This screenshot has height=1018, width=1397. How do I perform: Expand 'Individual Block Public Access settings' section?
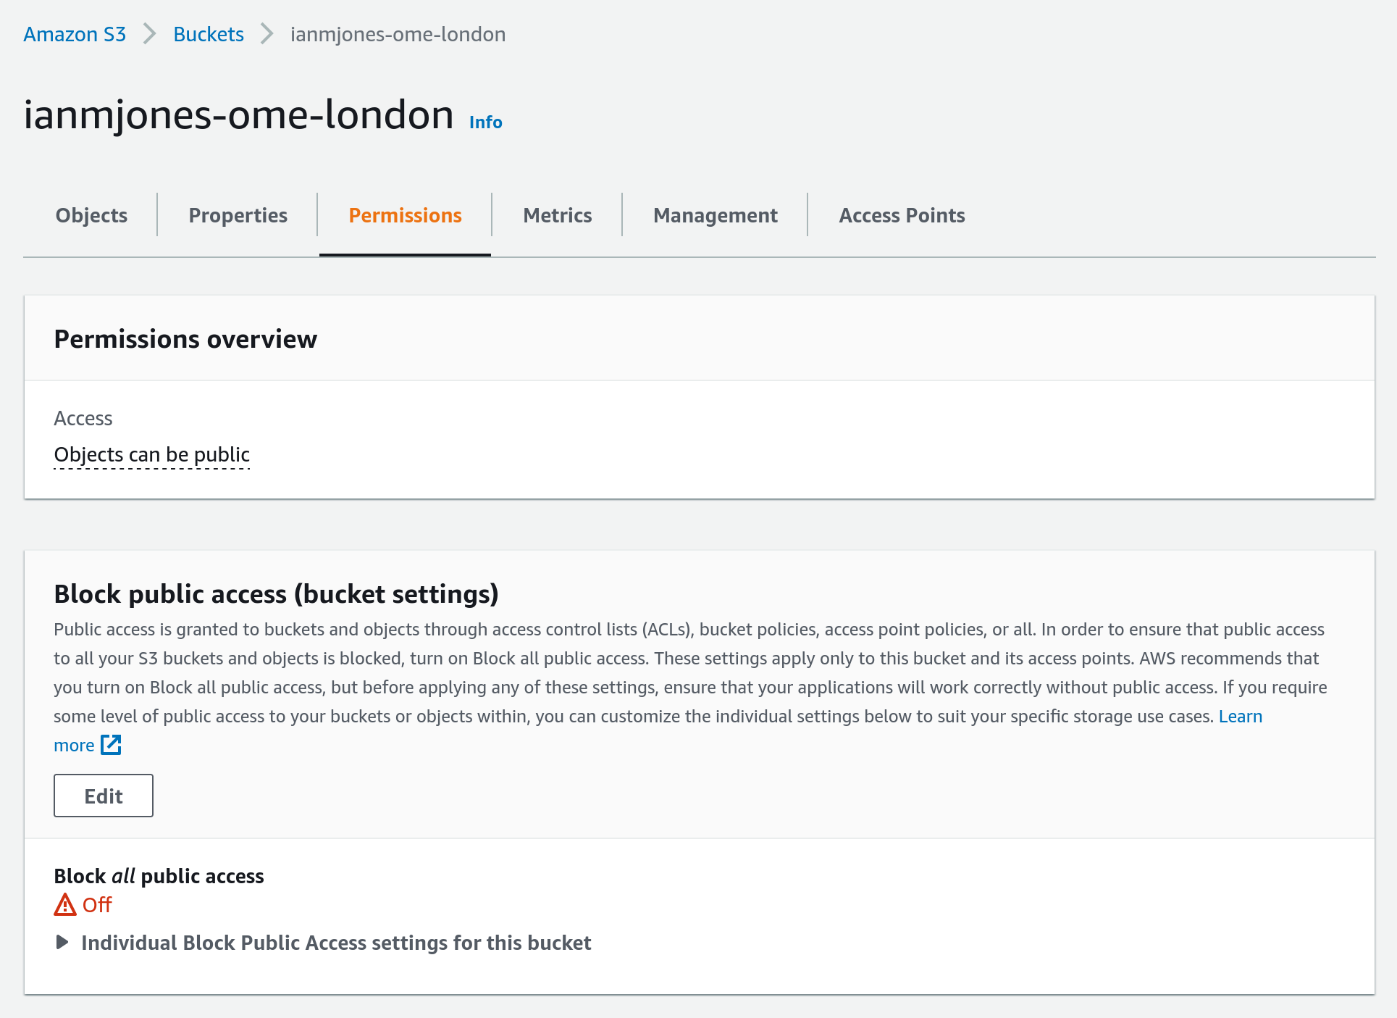pyautogui.click(x=336, y=943)
